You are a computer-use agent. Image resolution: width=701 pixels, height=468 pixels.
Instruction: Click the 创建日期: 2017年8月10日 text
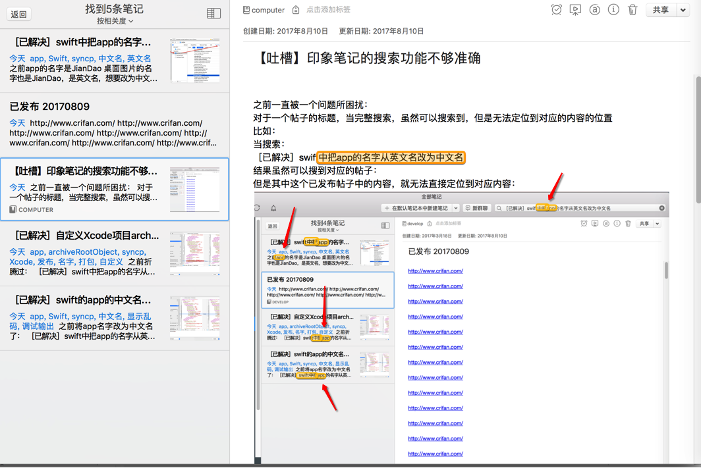tap(285, 31)
